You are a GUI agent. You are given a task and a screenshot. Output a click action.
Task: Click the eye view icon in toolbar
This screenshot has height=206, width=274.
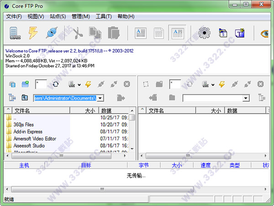(264, 33)
